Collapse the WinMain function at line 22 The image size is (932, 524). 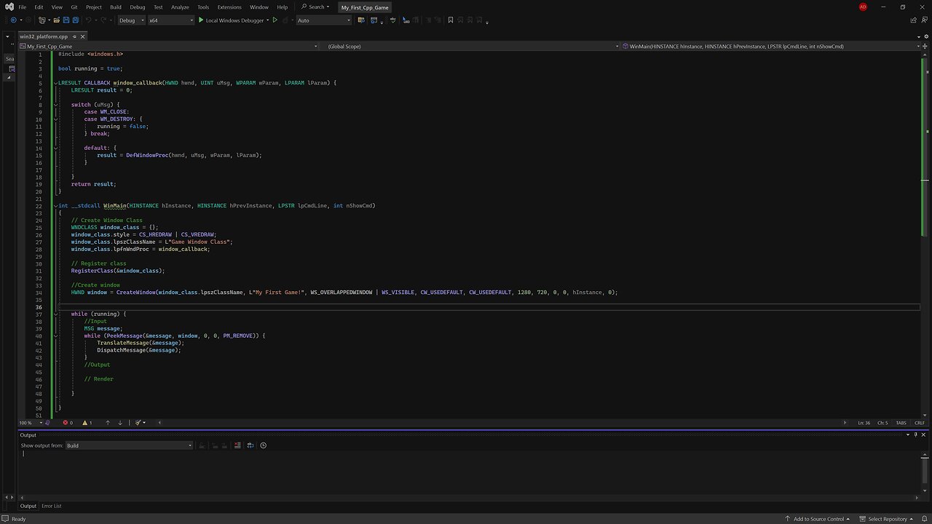pos(55,206)
